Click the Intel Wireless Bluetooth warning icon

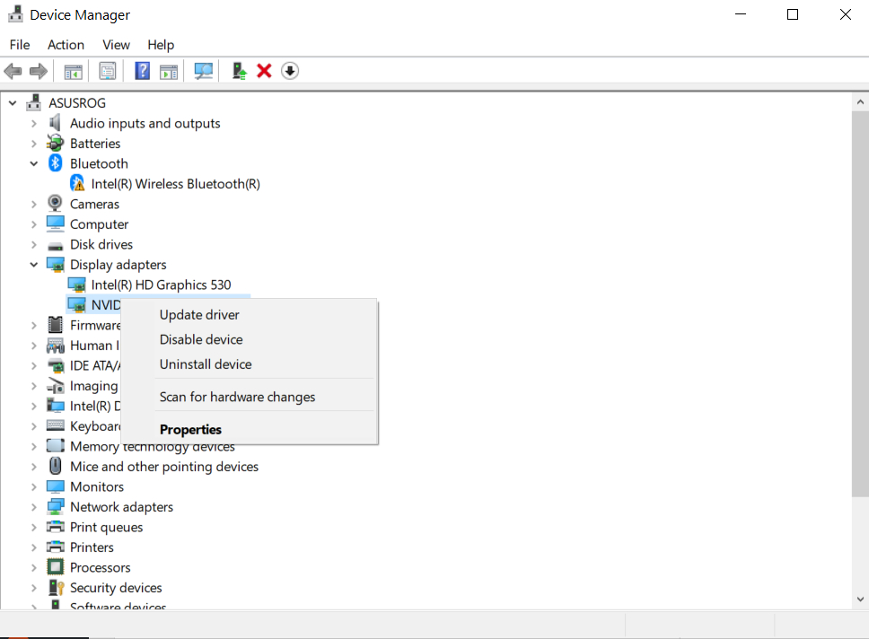coord(77,183)
